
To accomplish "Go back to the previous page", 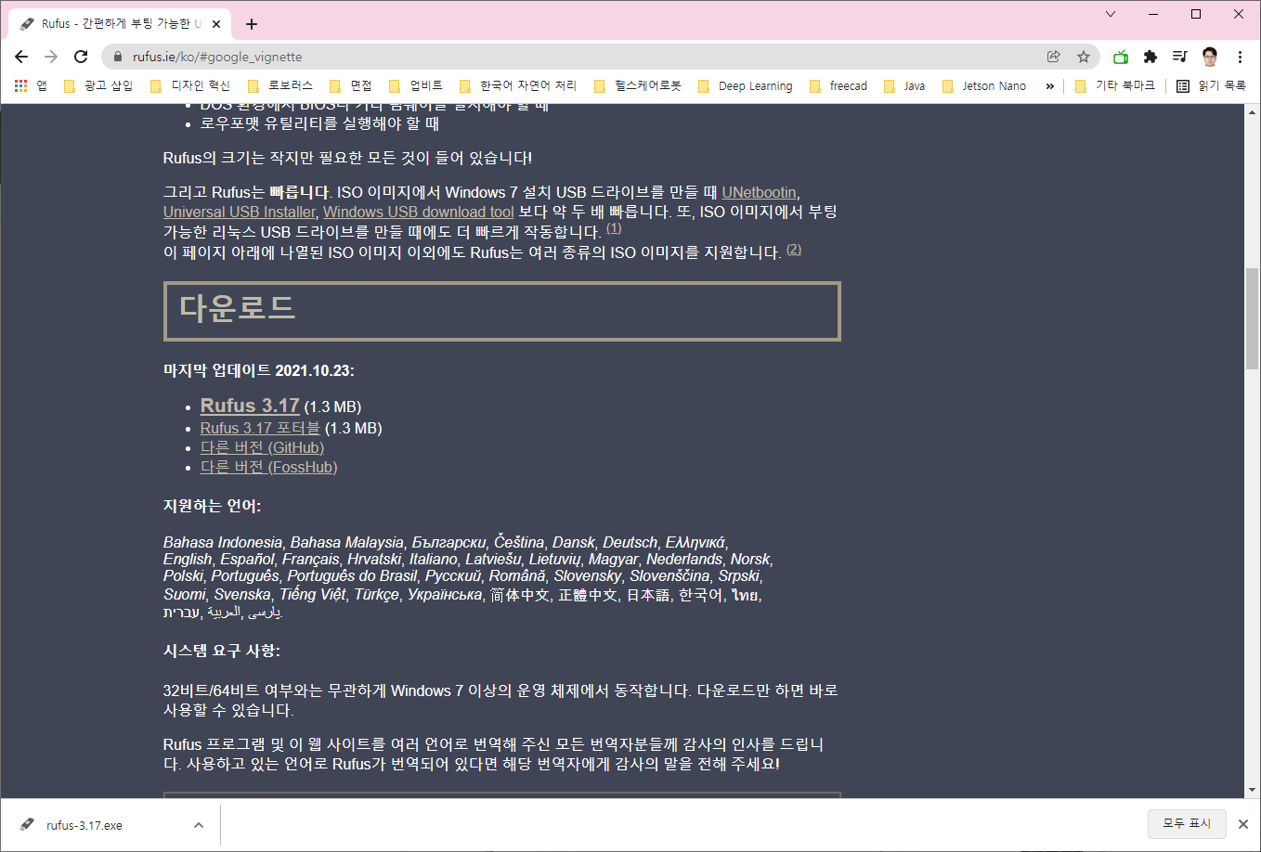I will coord(21,57).
